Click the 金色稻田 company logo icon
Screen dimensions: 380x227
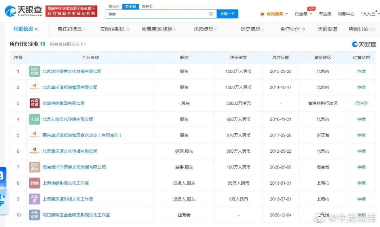[x=34, y=215]
